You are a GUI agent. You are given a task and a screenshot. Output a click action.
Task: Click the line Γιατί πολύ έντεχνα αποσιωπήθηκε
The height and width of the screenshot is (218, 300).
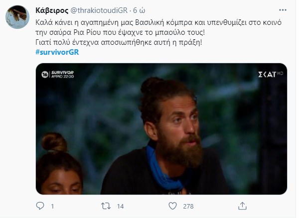(119, 42)
